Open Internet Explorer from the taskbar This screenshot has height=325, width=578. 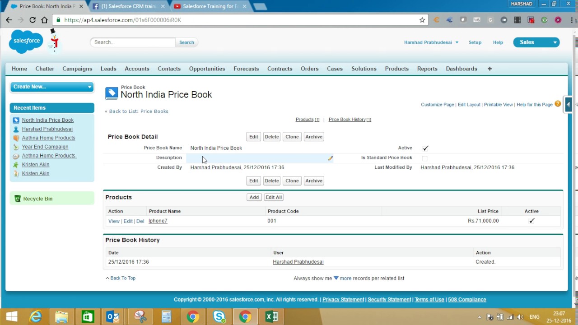36,316
